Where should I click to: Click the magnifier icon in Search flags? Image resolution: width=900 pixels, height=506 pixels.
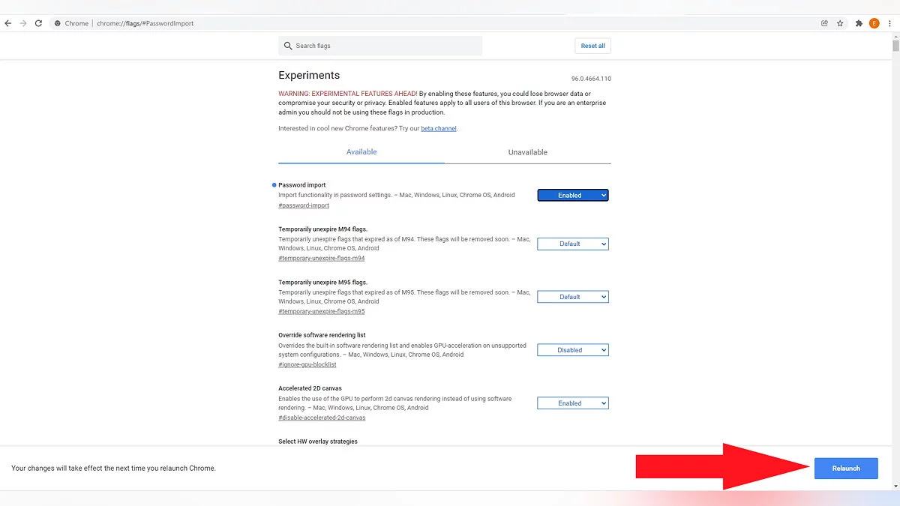(288, 46)
